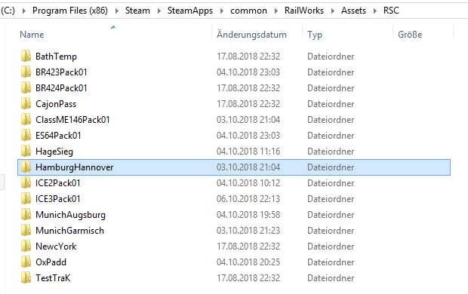
Task: Select the TestTraK folder name
Action: pos(53,278)
